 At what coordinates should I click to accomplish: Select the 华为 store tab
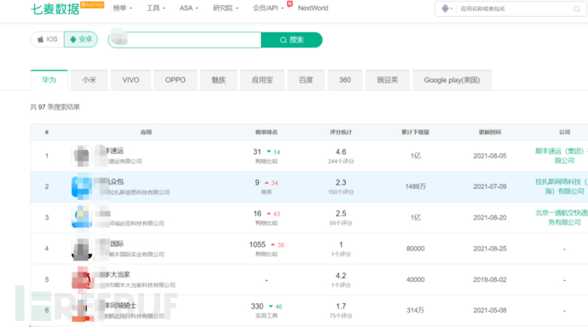click(49, 80)
